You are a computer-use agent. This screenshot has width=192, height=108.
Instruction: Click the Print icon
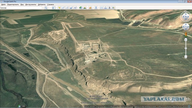pos(106,8)
